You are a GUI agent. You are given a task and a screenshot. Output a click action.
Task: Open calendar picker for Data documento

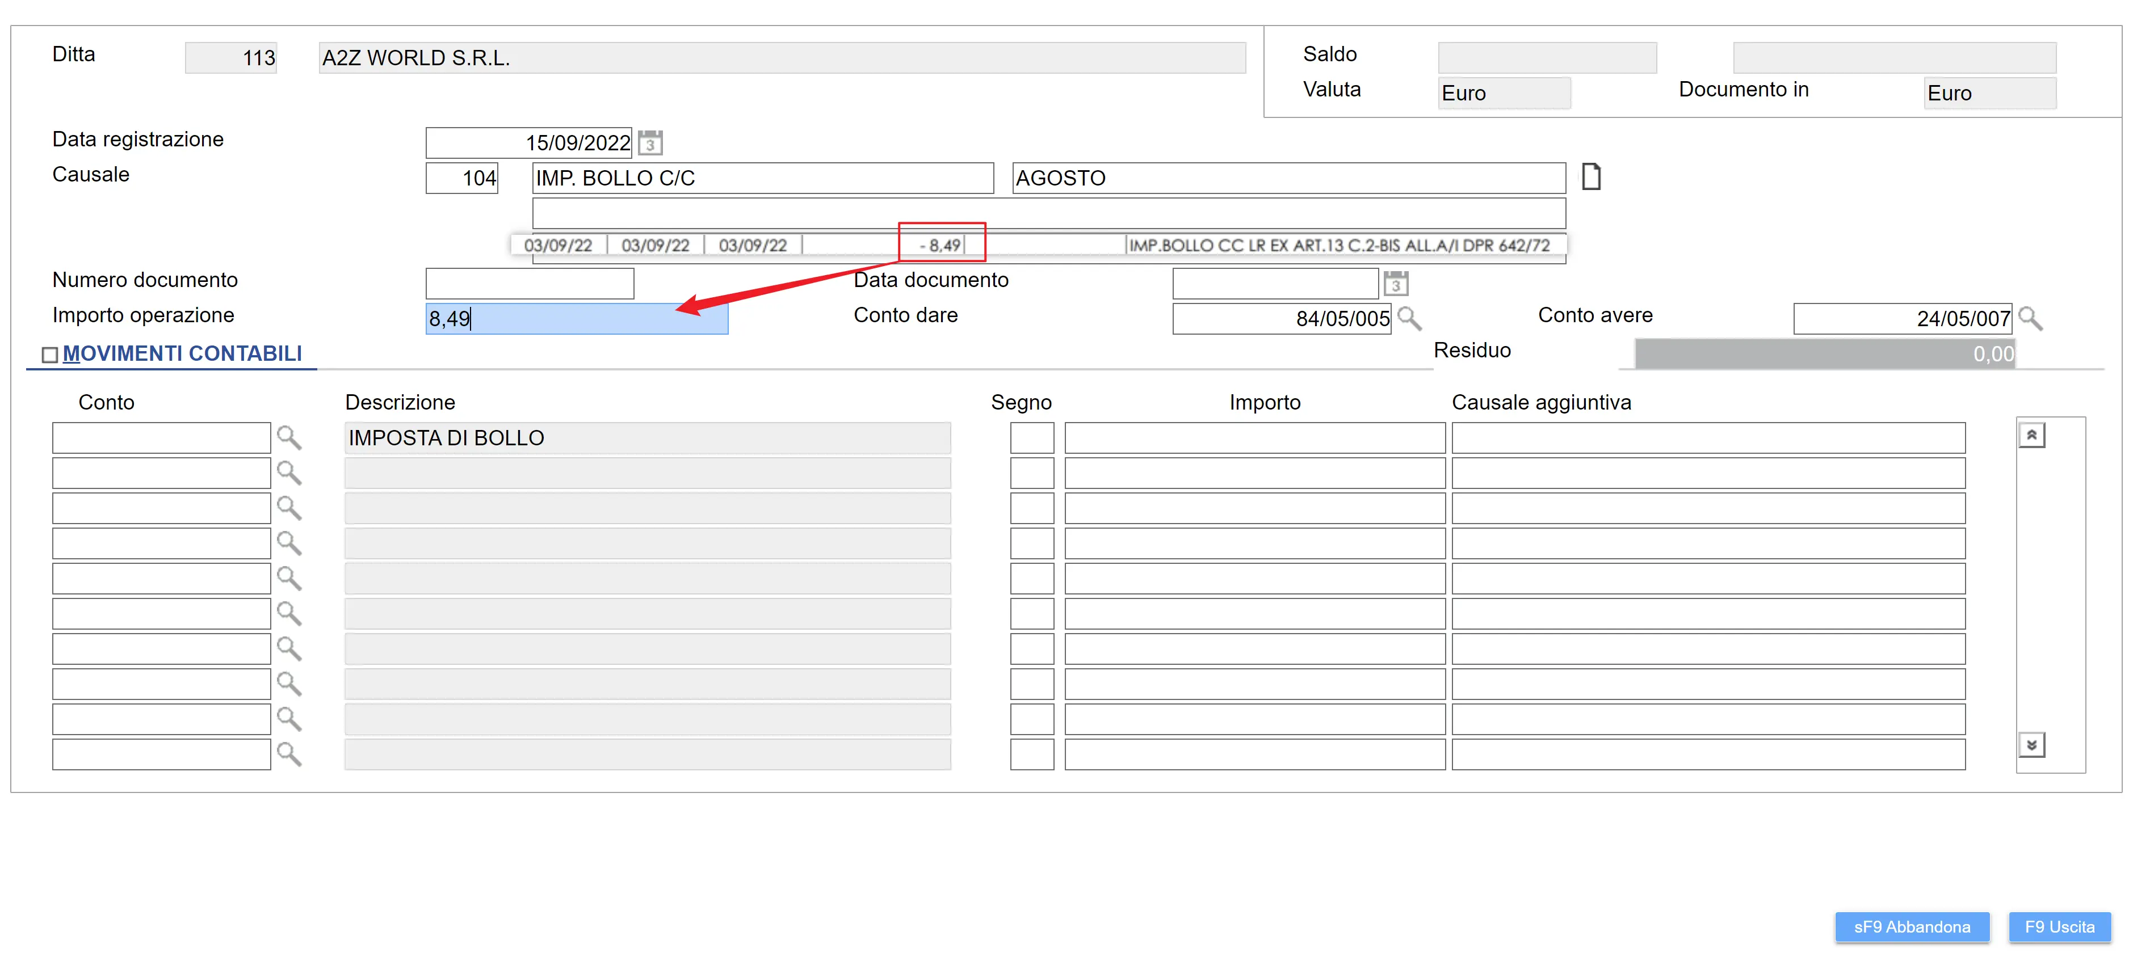pyautogui.click(x=1396, y=284)
